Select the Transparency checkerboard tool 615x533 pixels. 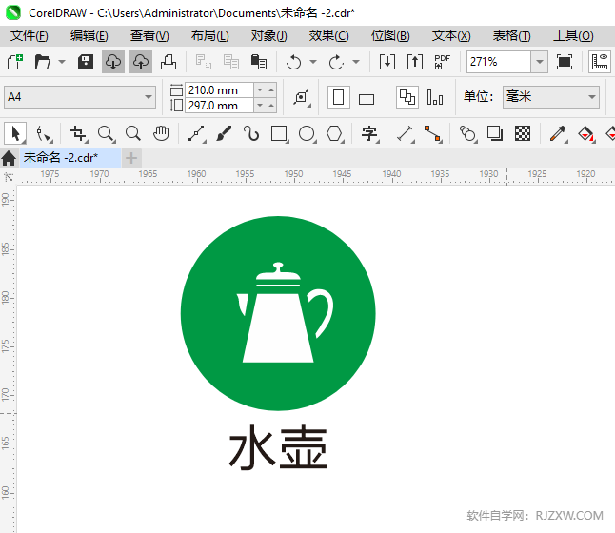click(x=523, y=134)
